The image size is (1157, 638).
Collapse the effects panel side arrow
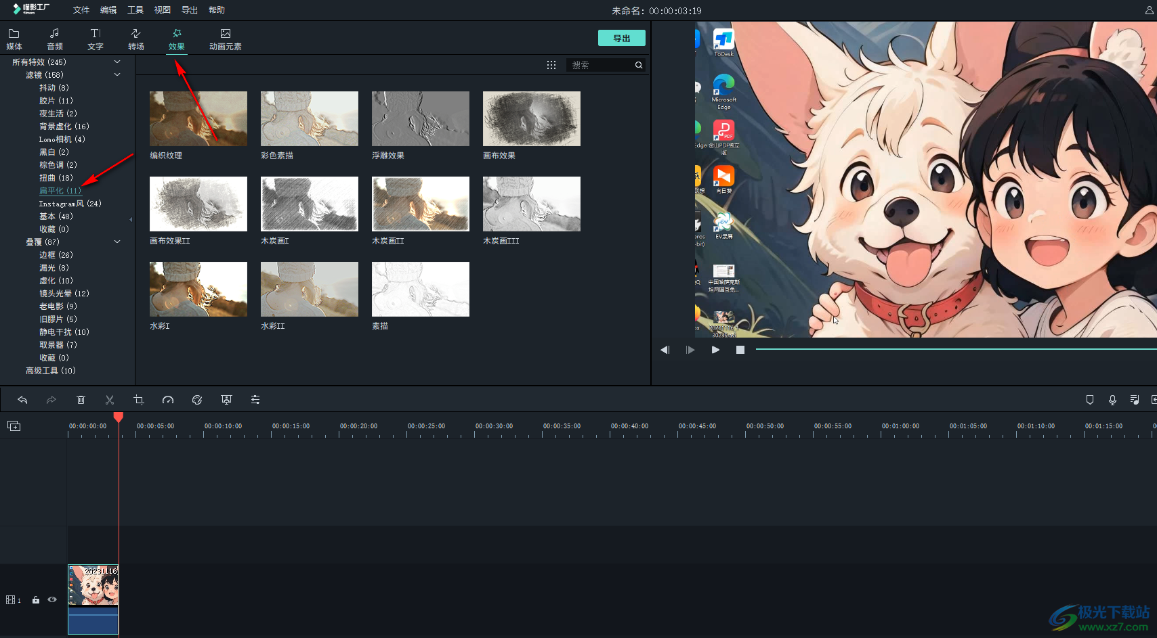[x=131, y=219]
